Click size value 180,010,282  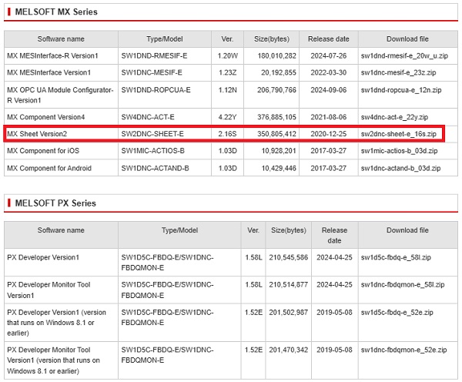276,55
